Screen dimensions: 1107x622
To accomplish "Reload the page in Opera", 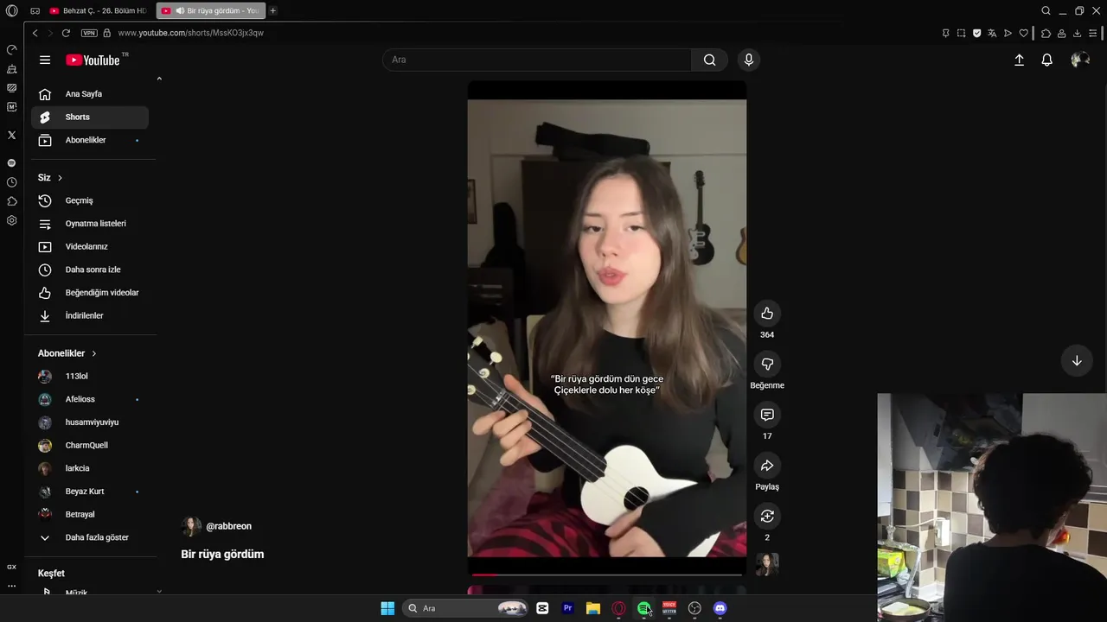I will pyautogui.click(x=66, y=33).
